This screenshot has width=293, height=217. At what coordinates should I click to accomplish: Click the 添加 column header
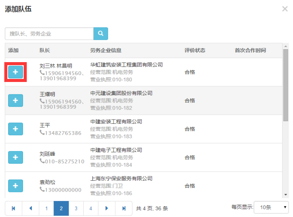(13, 50)
